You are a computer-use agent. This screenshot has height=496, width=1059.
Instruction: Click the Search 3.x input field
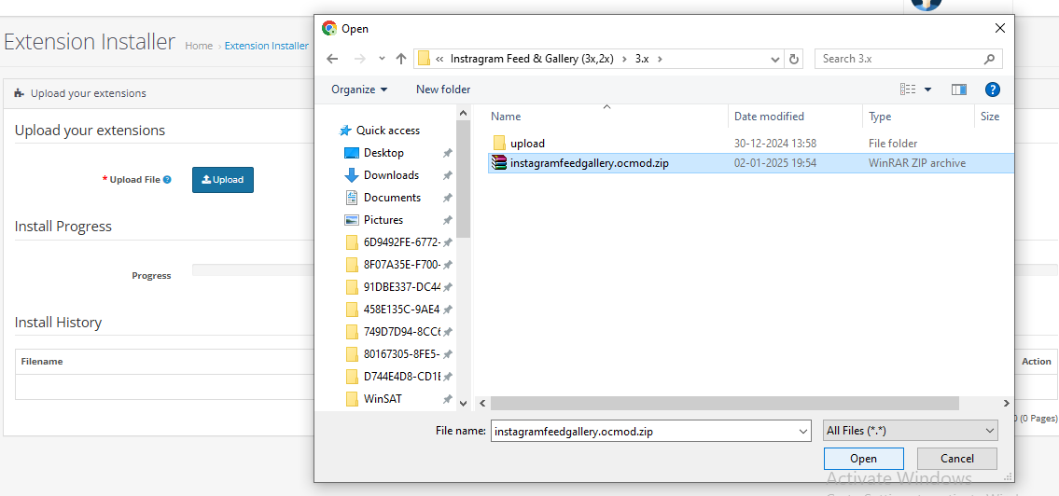point(899,59)
